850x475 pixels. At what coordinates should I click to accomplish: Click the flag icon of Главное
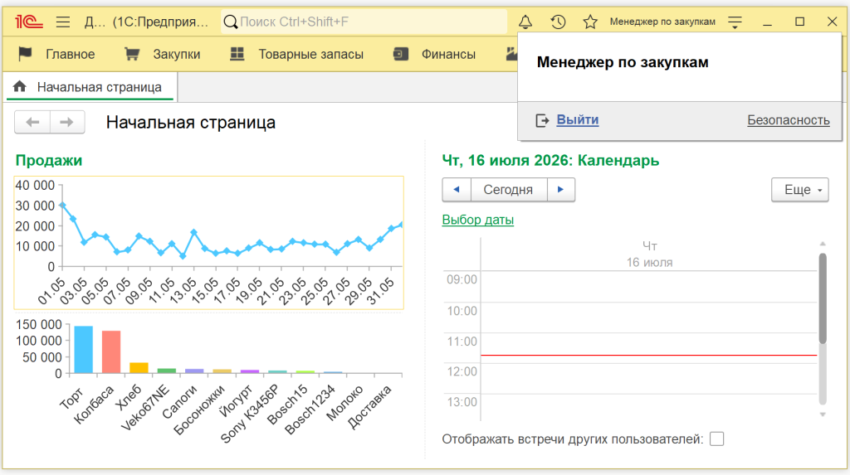(x=25, y=54)
